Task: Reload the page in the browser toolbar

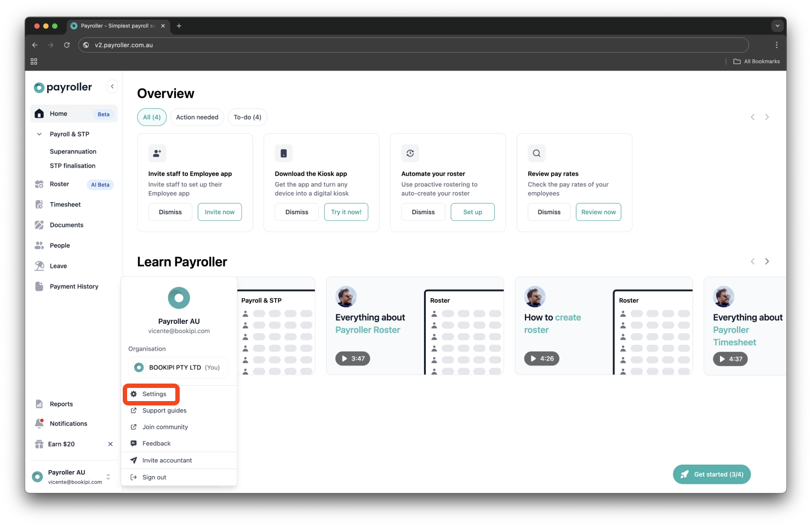Action: coord(67,45)
